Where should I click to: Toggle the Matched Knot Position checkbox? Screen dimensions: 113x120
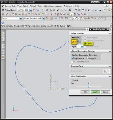pyautogui.click(x=85, y=40)
